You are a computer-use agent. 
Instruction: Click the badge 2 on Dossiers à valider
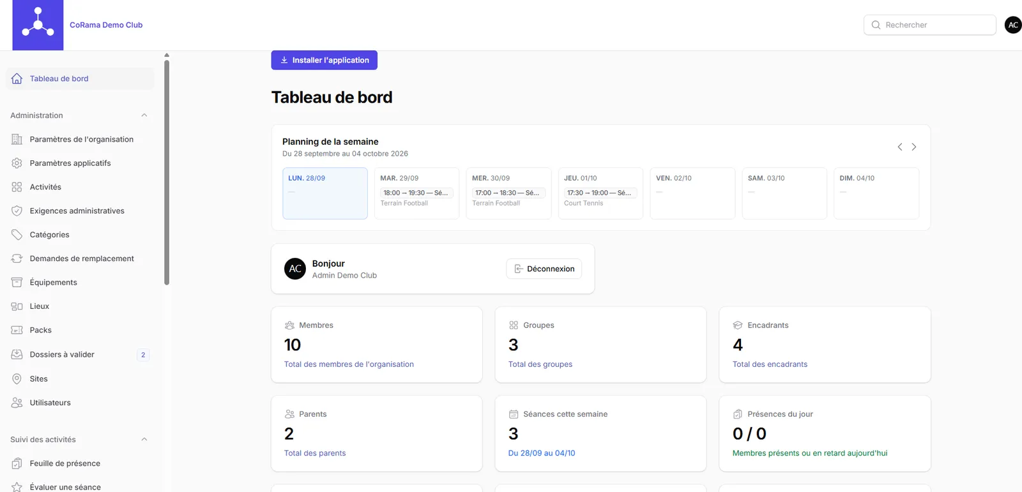143,355
